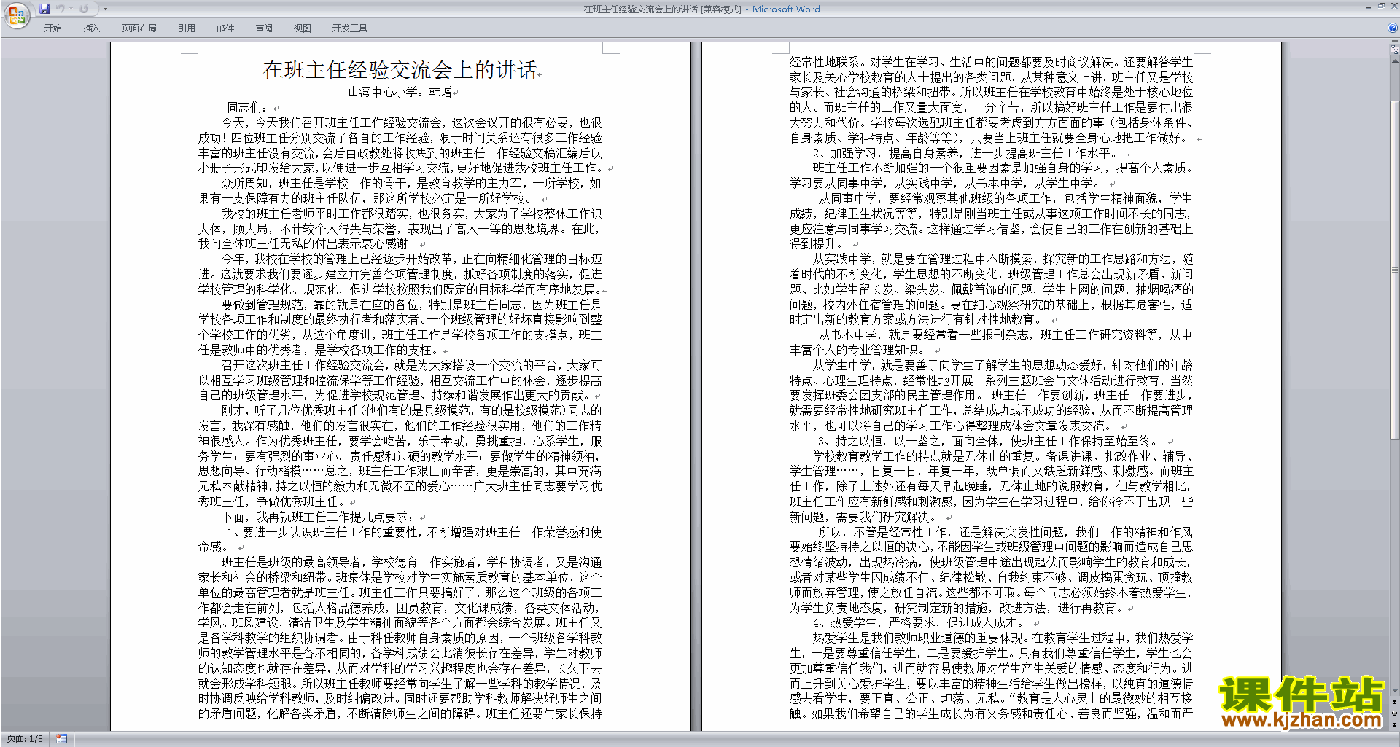
Task: Click the Undo arrow in Quick Access
Action: pyautogui.click(x=61, y=9)
